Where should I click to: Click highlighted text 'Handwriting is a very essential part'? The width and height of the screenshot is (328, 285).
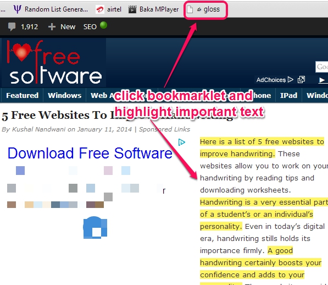tap(264, 202)
